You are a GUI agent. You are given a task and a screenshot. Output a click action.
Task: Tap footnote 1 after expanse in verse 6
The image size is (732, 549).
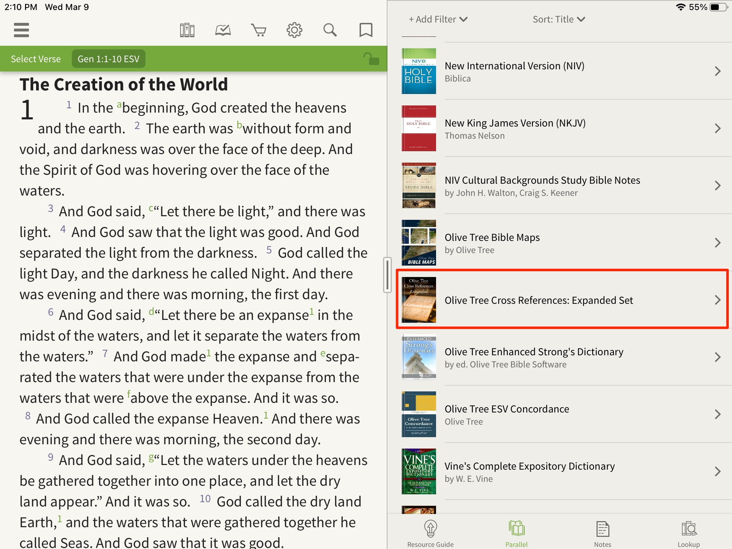pos(312,311)
